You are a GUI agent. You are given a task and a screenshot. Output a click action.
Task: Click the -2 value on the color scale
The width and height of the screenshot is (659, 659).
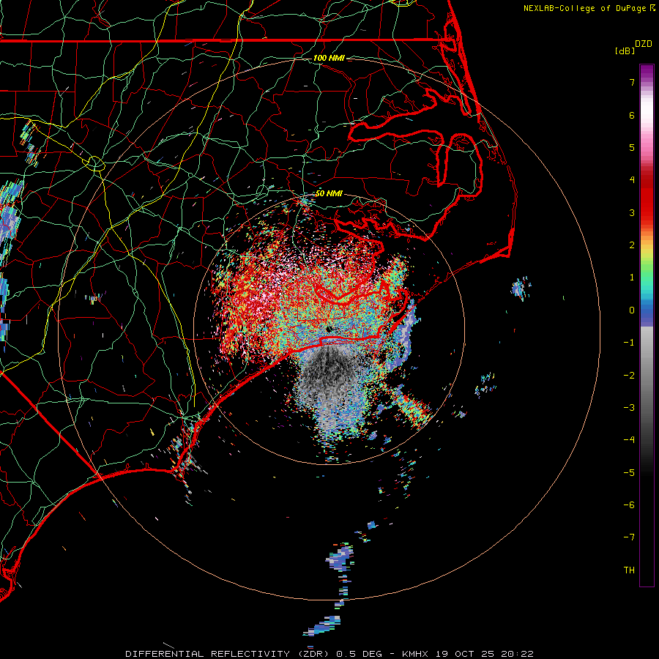[629, 376]
